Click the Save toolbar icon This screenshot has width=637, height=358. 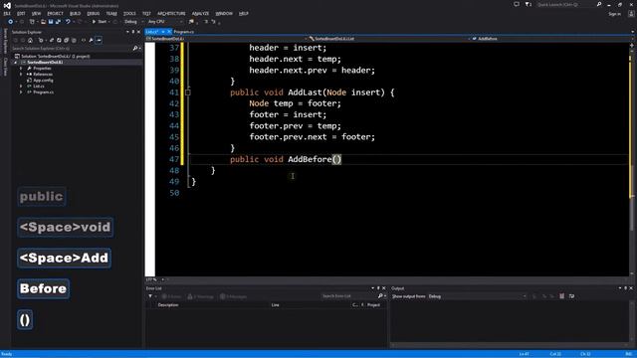click(51, 22)
